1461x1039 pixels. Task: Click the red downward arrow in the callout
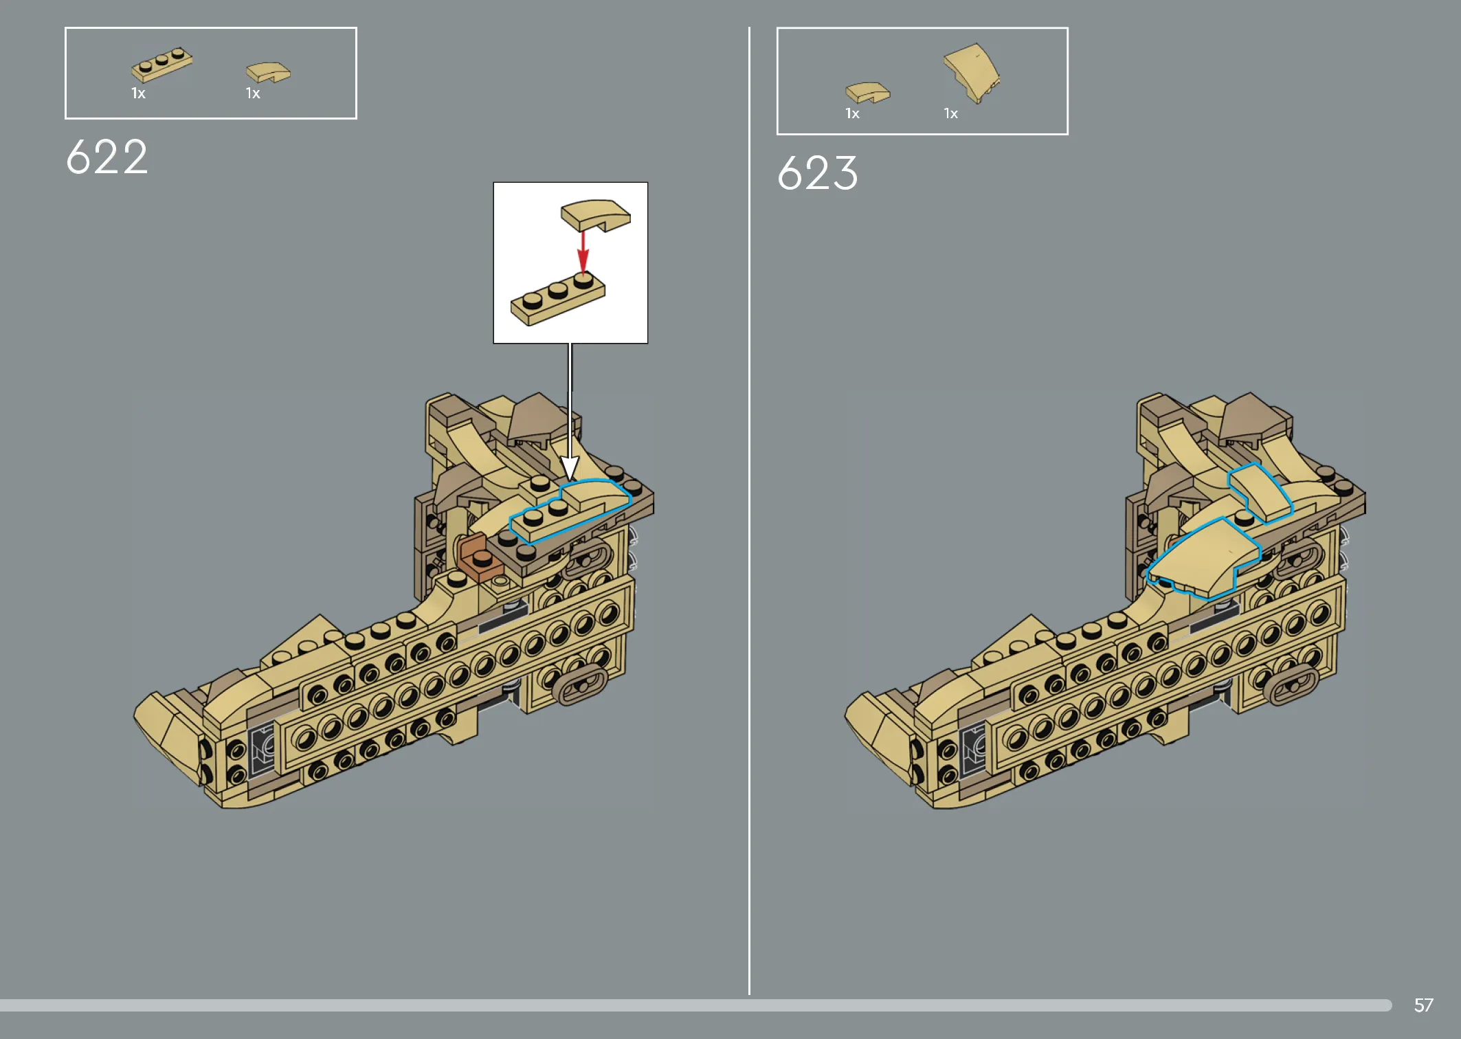(x=583, y=252)
